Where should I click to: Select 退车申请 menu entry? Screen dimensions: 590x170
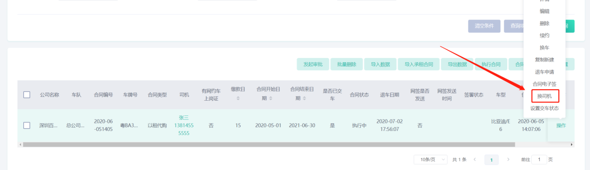[x=544, y=72]
